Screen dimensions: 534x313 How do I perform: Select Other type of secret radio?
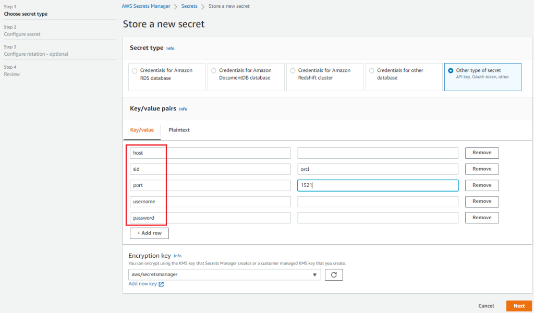[451, 71]
